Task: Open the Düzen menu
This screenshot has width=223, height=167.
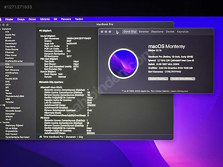Action: pyautogui.click(x=32, y=19)
